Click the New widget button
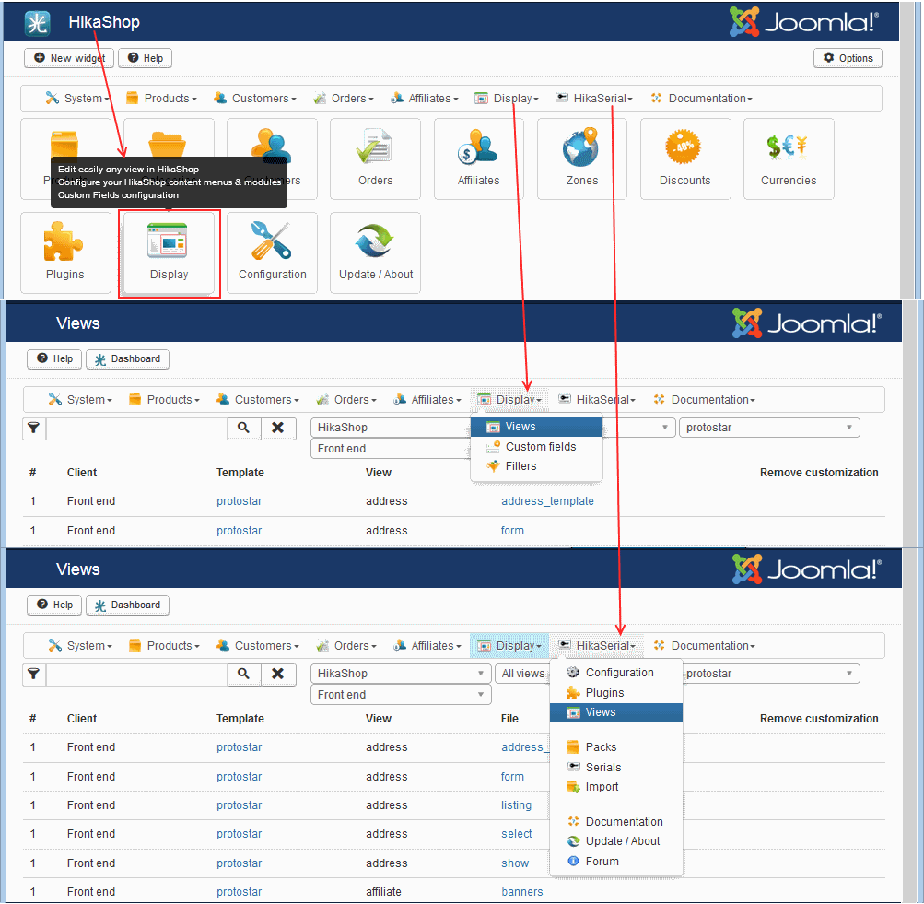The height and width of the screenshot is (904, 924). coord(69,58)
